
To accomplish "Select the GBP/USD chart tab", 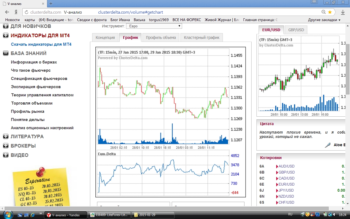I will coord(296,30).
